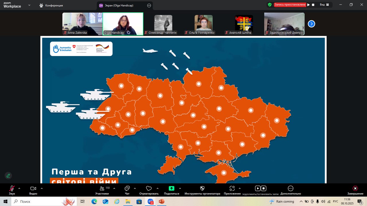Open the Вид view button
Viewport: 367px width, 206px height.
[x=324, y=5]
